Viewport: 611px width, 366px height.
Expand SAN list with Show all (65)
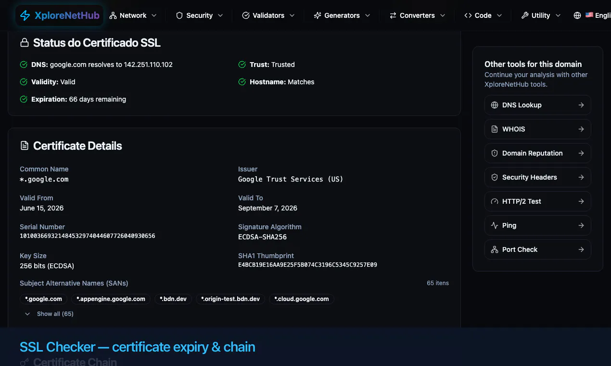coord(49,314)
